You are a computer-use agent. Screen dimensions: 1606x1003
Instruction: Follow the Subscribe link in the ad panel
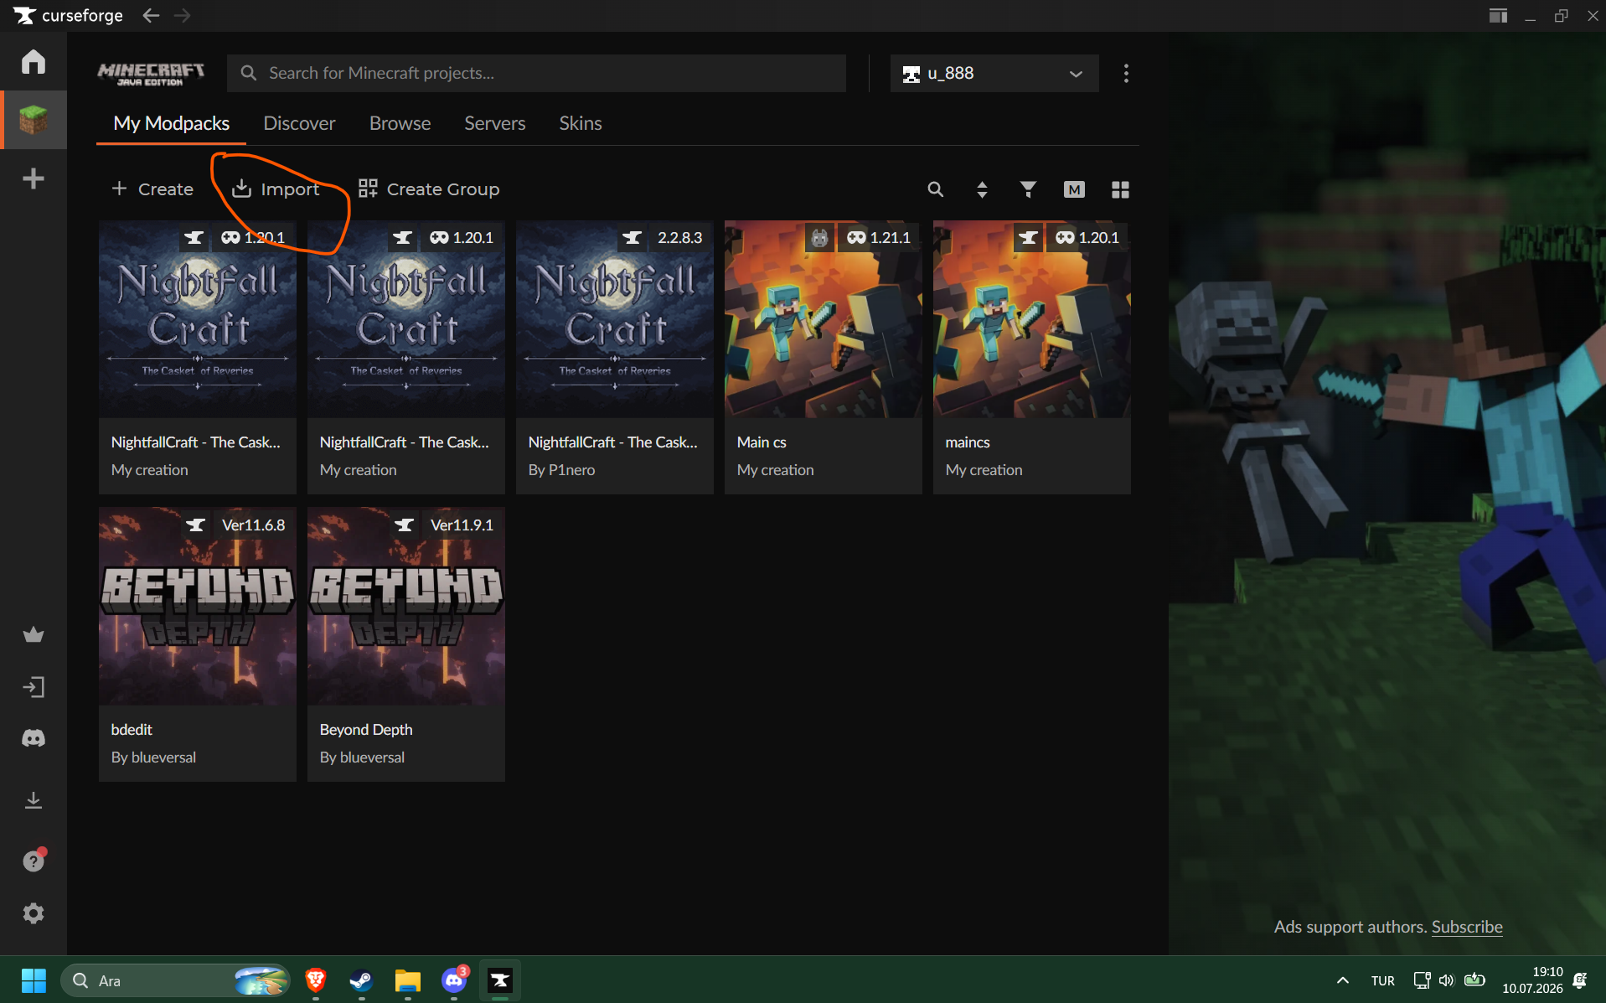(x=1466, y=927)
